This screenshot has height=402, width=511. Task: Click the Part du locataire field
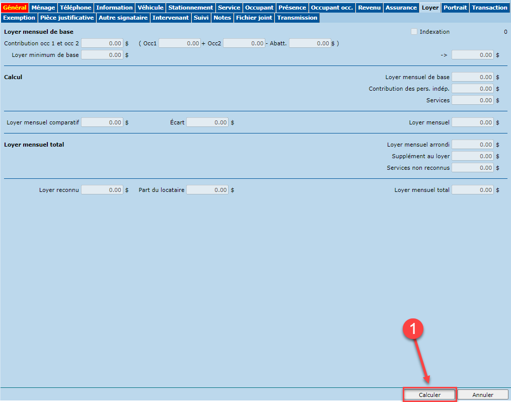coord(207,190)
